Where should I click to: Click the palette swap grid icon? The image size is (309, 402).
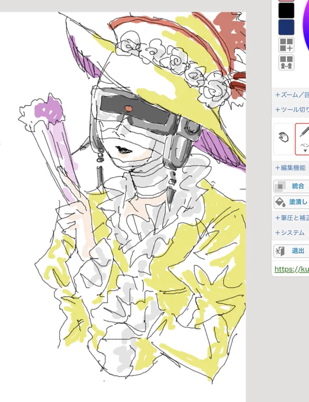[286, 62]
